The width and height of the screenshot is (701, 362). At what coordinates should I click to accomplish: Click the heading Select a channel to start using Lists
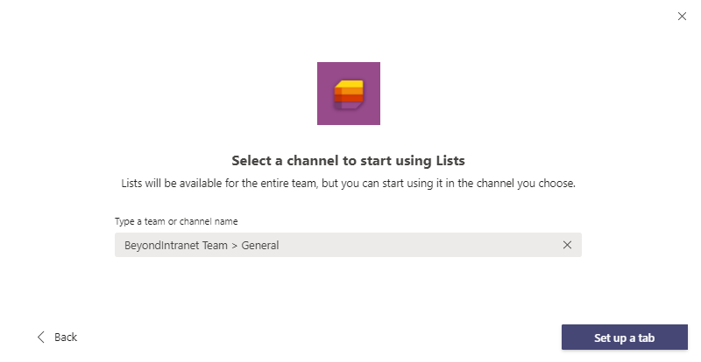click(x=348, y=161)
